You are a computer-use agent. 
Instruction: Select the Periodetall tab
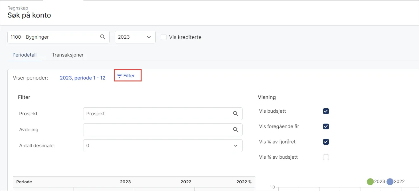25,55
